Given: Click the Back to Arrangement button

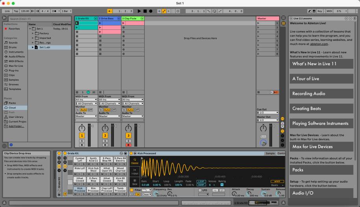Looking at the screenshot, I should [x=276, y=92].
